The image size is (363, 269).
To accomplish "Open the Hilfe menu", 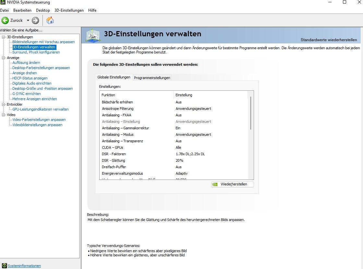I will [92, 10].
